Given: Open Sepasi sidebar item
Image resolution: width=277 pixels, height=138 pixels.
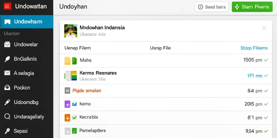Looking at the screenshot, I should point(27,131).
